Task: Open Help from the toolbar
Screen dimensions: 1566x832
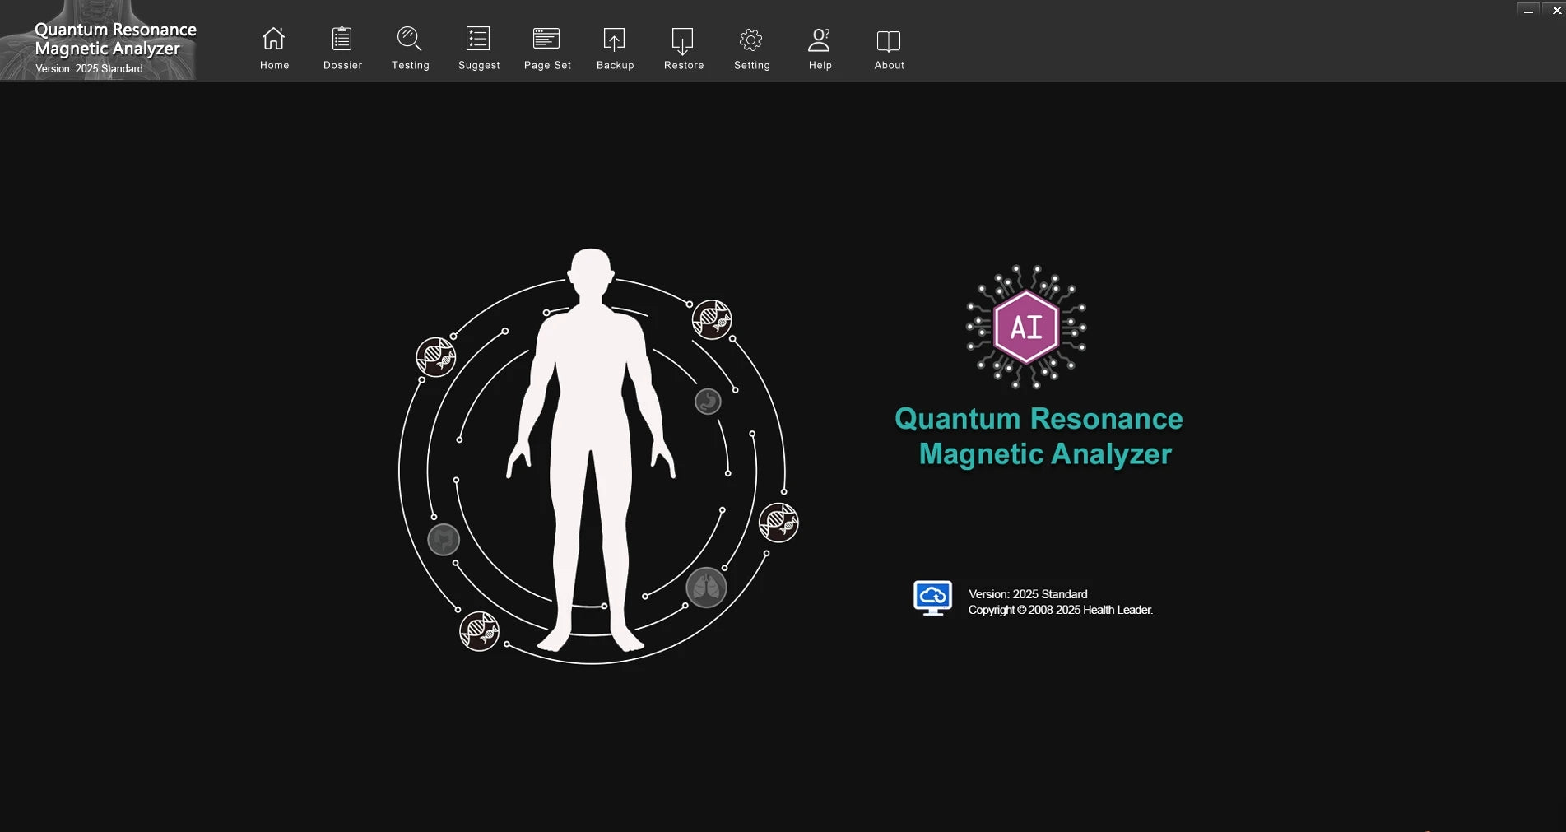Action: 820,49
